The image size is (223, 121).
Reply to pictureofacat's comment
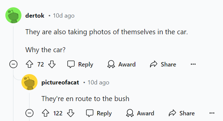99,113
